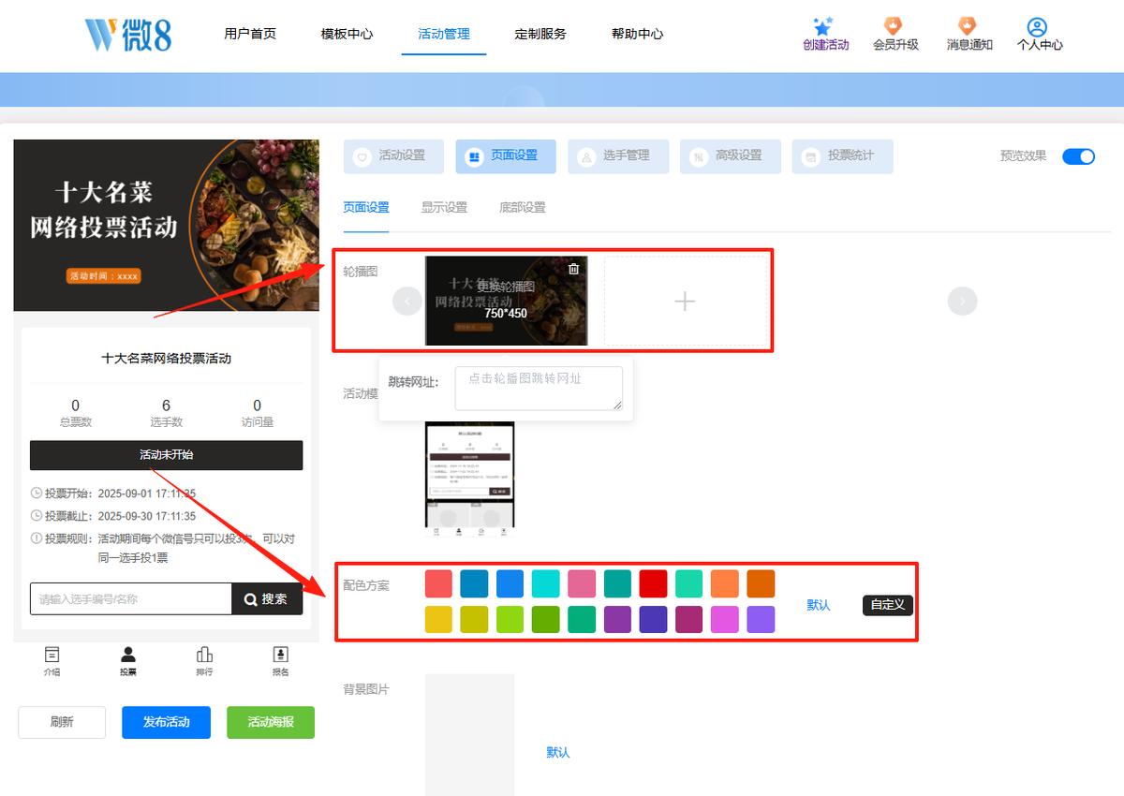Add new carousel image with plus box

click(686, 301)
